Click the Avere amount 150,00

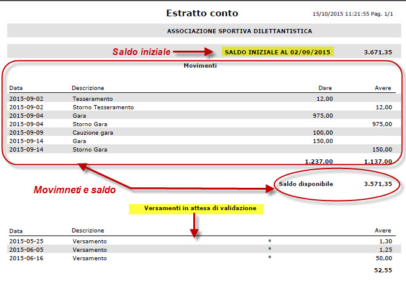pyautogui.click(x=382, y=150)
